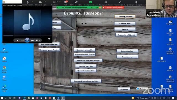
Task: Switch media player to library view icon
Action: (49, 39)
